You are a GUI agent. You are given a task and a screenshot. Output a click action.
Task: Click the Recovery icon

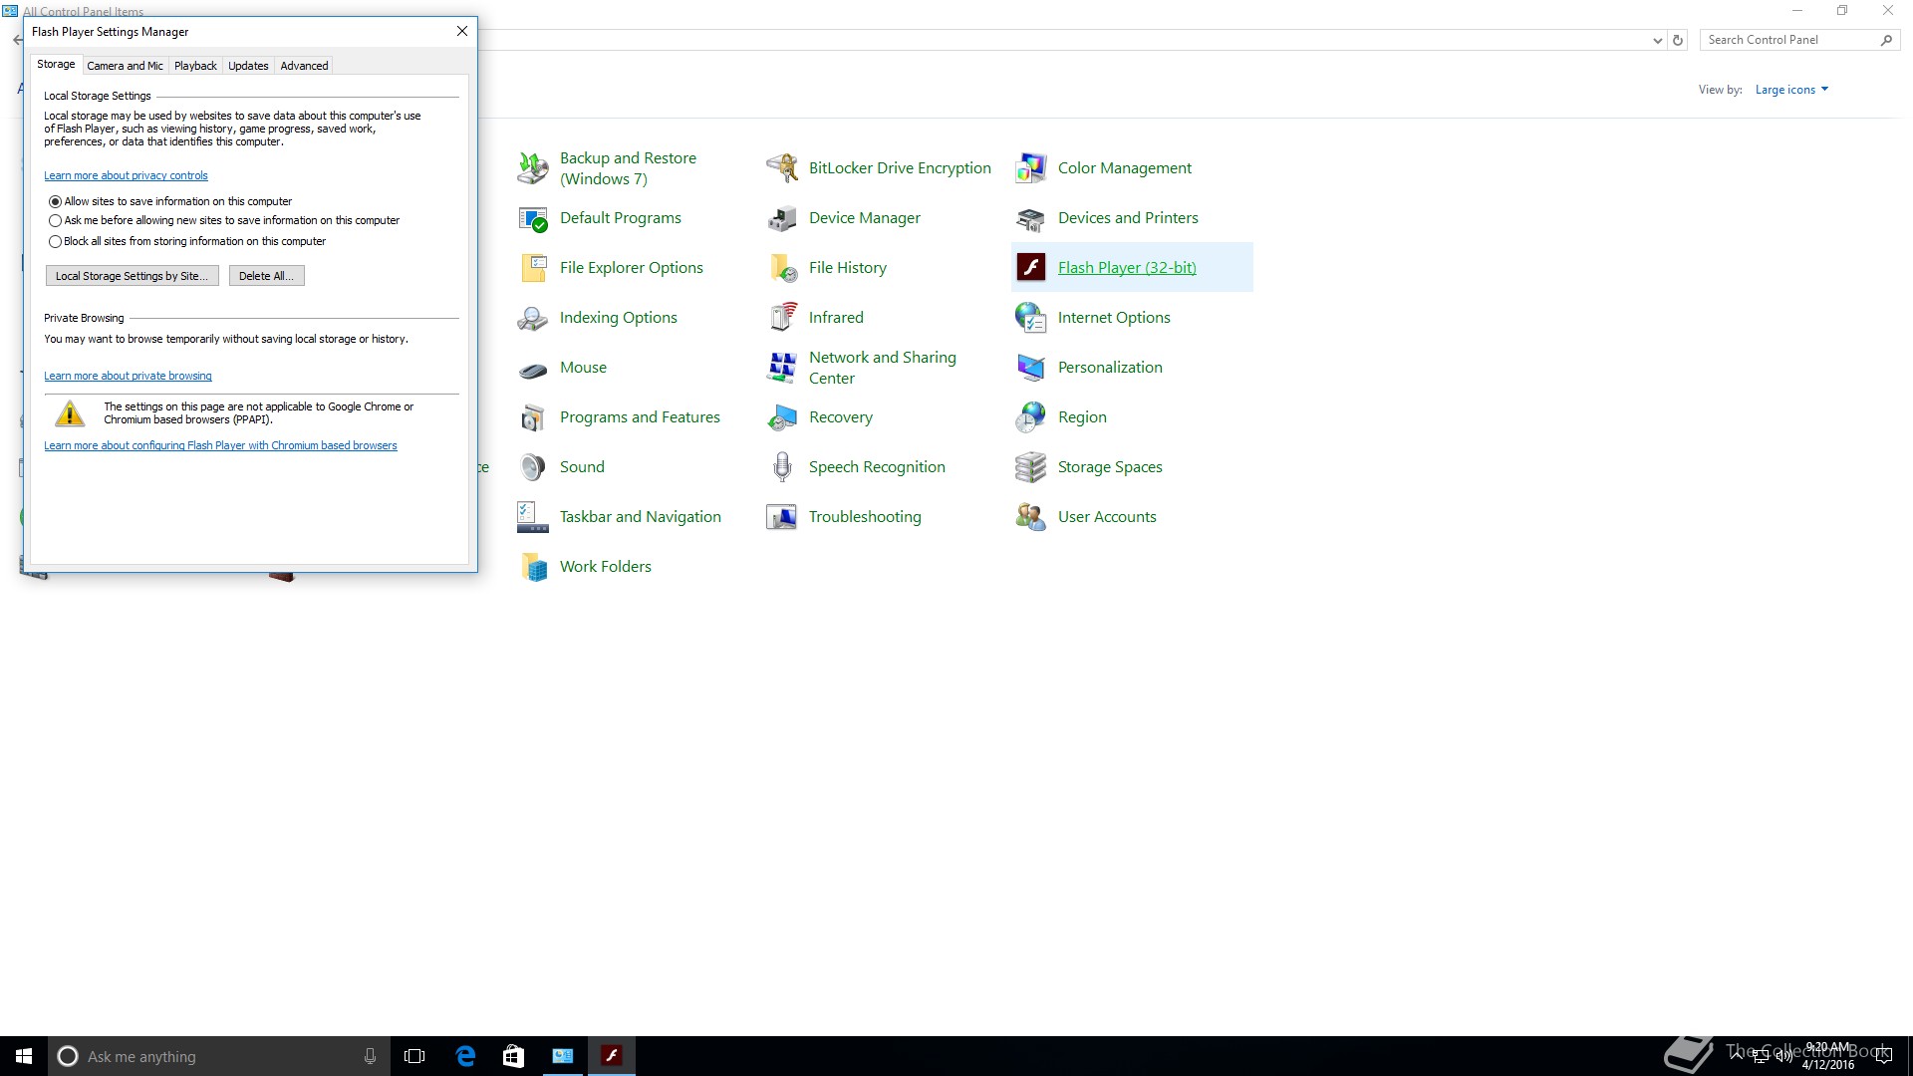(782, 417)
